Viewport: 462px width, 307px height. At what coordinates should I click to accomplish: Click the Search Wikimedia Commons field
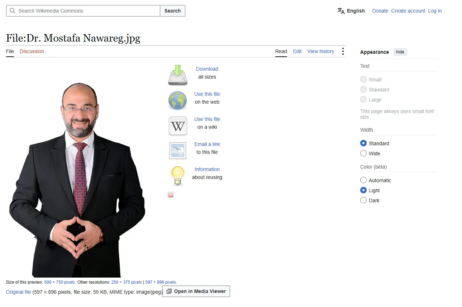coord(83,11)
